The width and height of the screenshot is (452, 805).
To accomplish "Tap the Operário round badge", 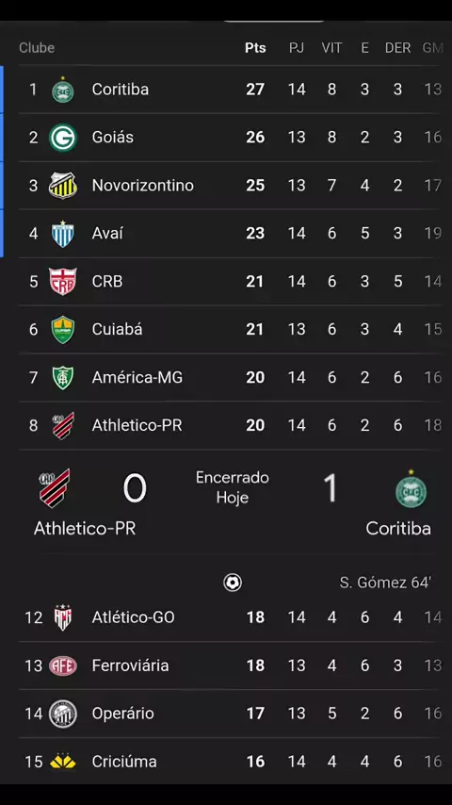I will 62,714.
